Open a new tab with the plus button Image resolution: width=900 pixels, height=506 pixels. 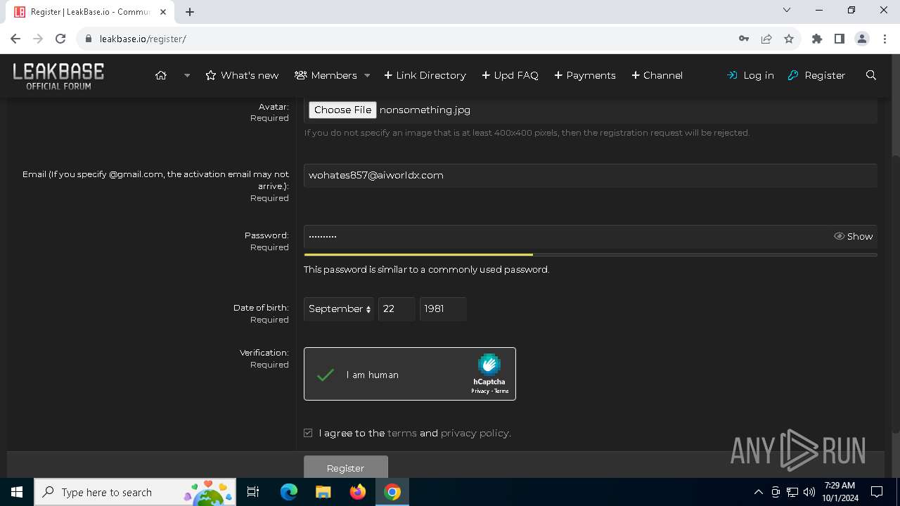pyautogui.click(x=190, y=12)
